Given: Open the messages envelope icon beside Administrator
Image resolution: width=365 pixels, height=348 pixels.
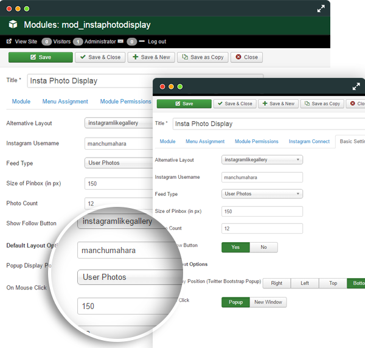Looking at the screenshot, I should click(120, 41).
